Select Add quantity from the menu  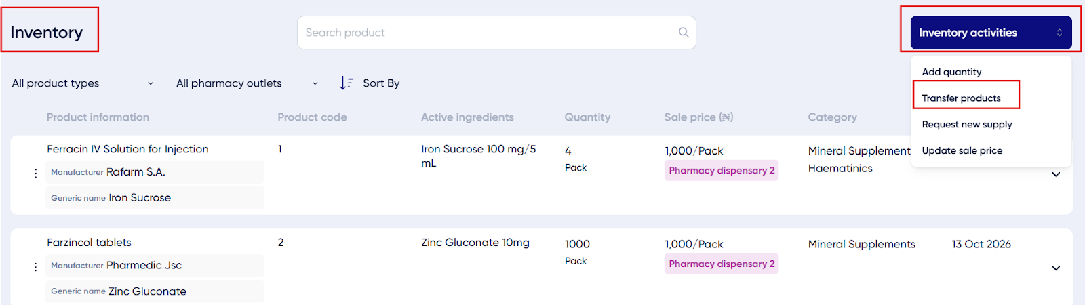point(951,72)
